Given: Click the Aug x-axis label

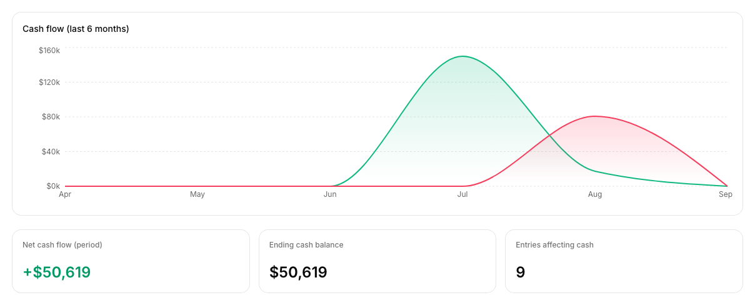Looking at the screenshot, I should pos(595,194).
